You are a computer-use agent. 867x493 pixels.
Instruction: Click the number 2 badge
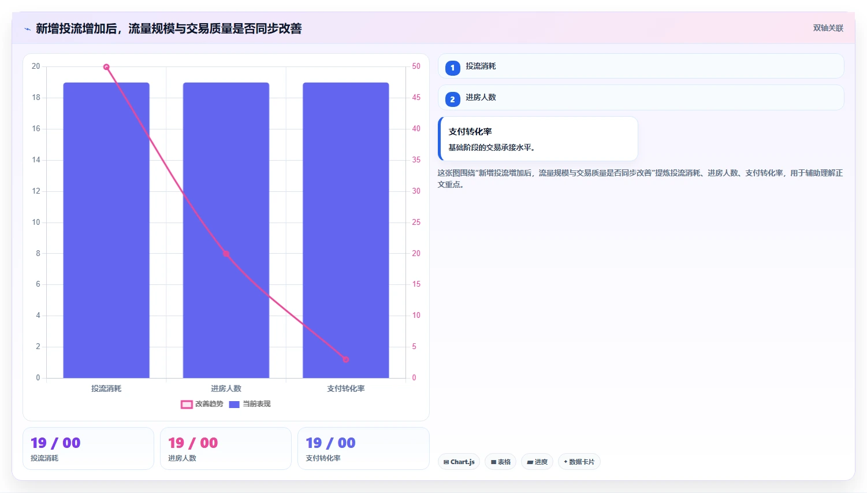pyautogui.click(x=452, y=99)
